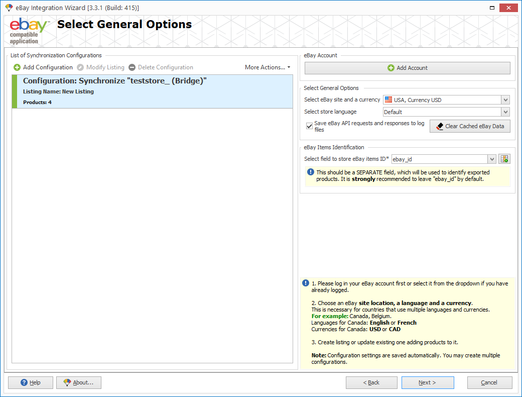Viewport: 522px width, 397px height.
Task: Click the Delete Configuration minus icon
Action: coord(132,67)
